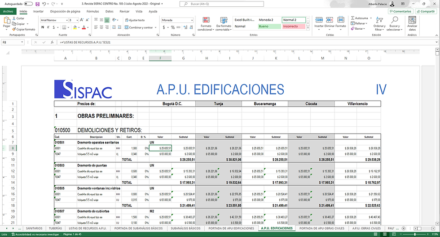This screenshot has height=237, width=440.
Task: Click the Pegar (paste) icon
Action: pos(6,21)
